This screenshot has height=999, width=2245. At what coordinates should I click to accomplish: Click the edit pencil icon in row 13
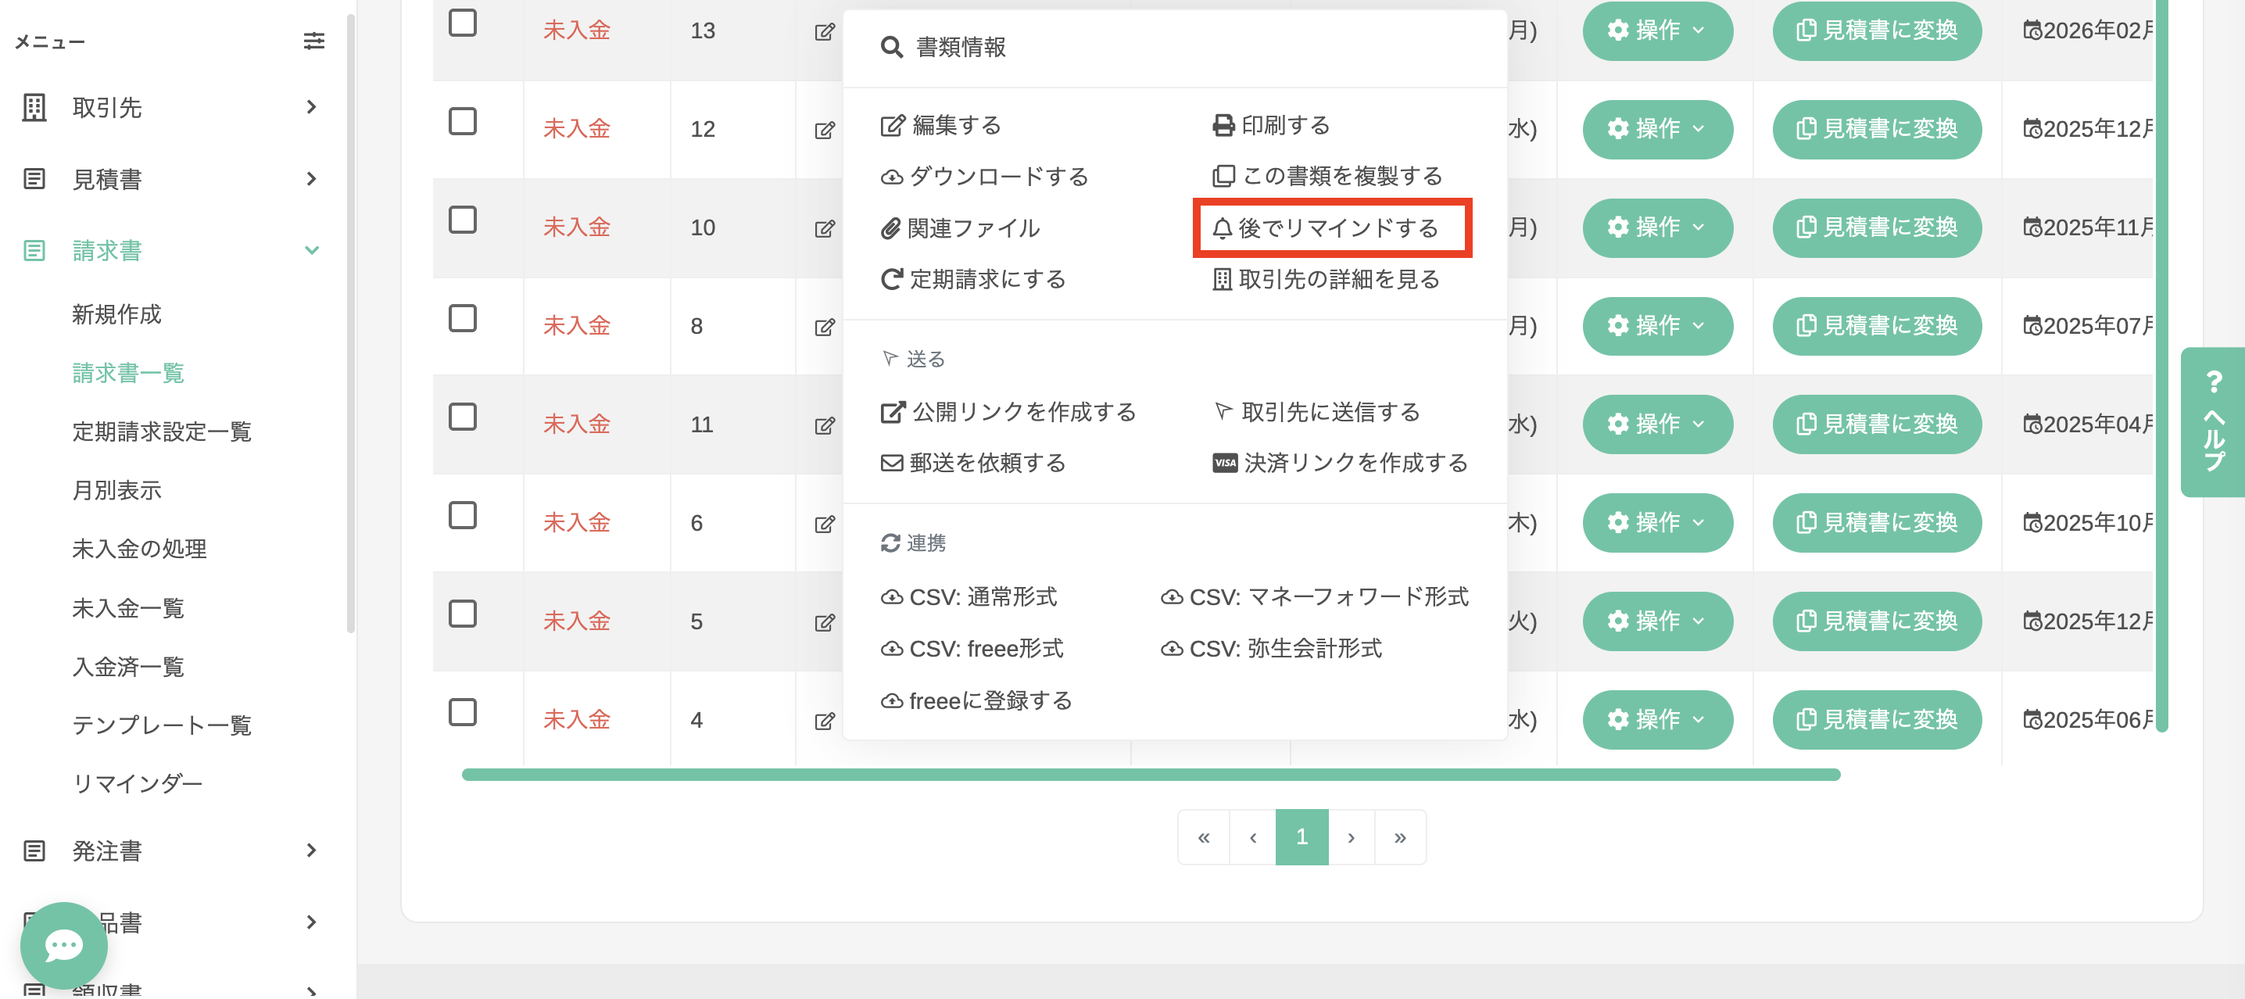click(x=824, y=32)
